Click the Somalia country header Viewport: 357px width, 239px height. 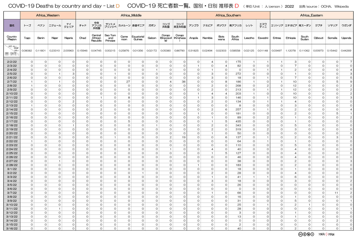pos(332,38)
